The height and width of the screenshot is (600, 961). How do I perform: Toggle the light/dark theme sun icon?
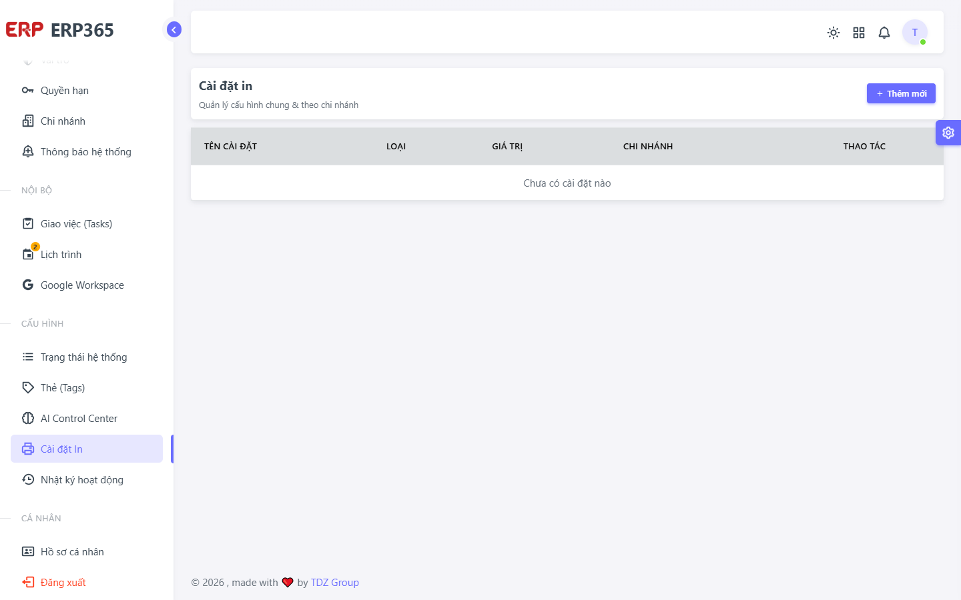pyautogui.click(x=834, y=33)
